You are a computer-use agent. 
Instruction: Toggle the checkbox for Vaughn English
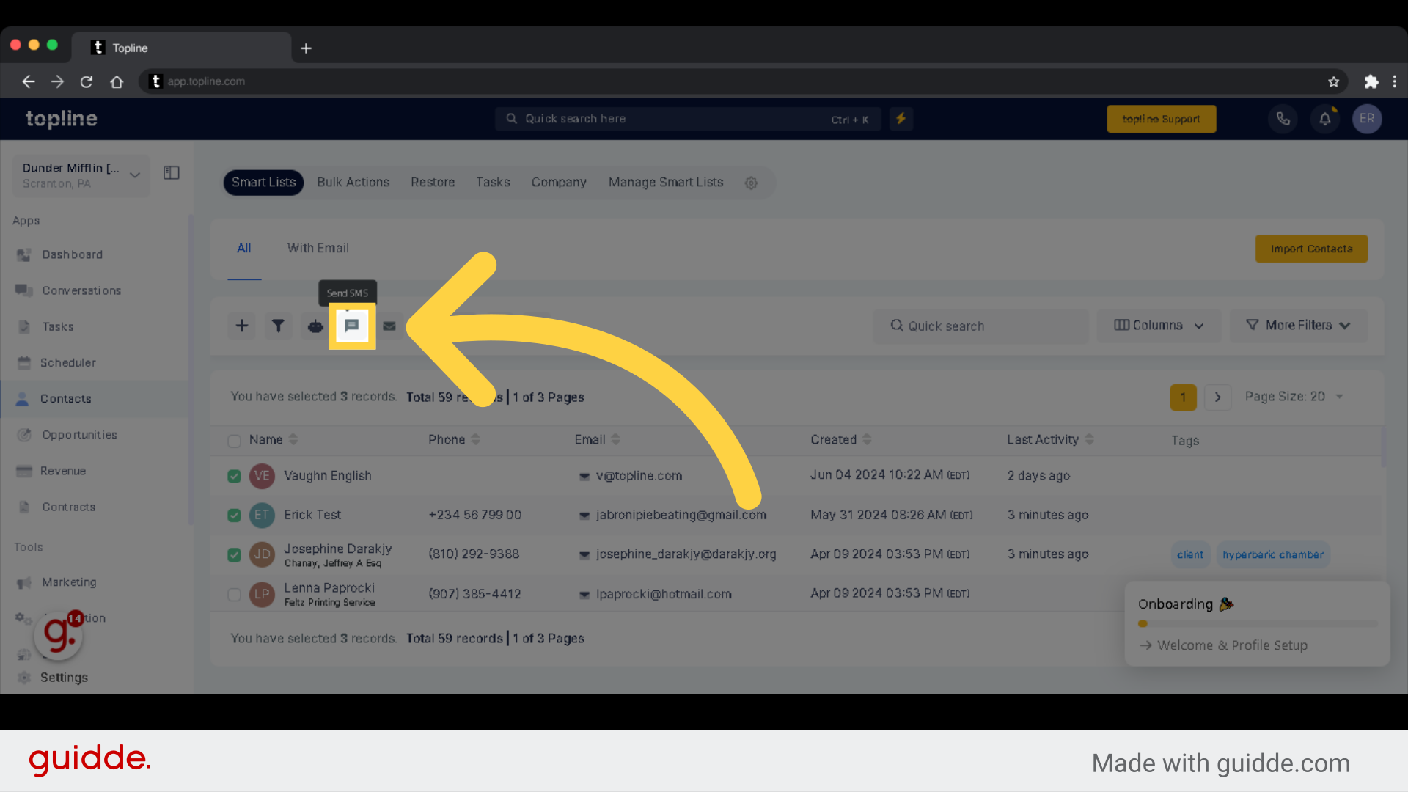pyautogui.click(x=233, y=474)
